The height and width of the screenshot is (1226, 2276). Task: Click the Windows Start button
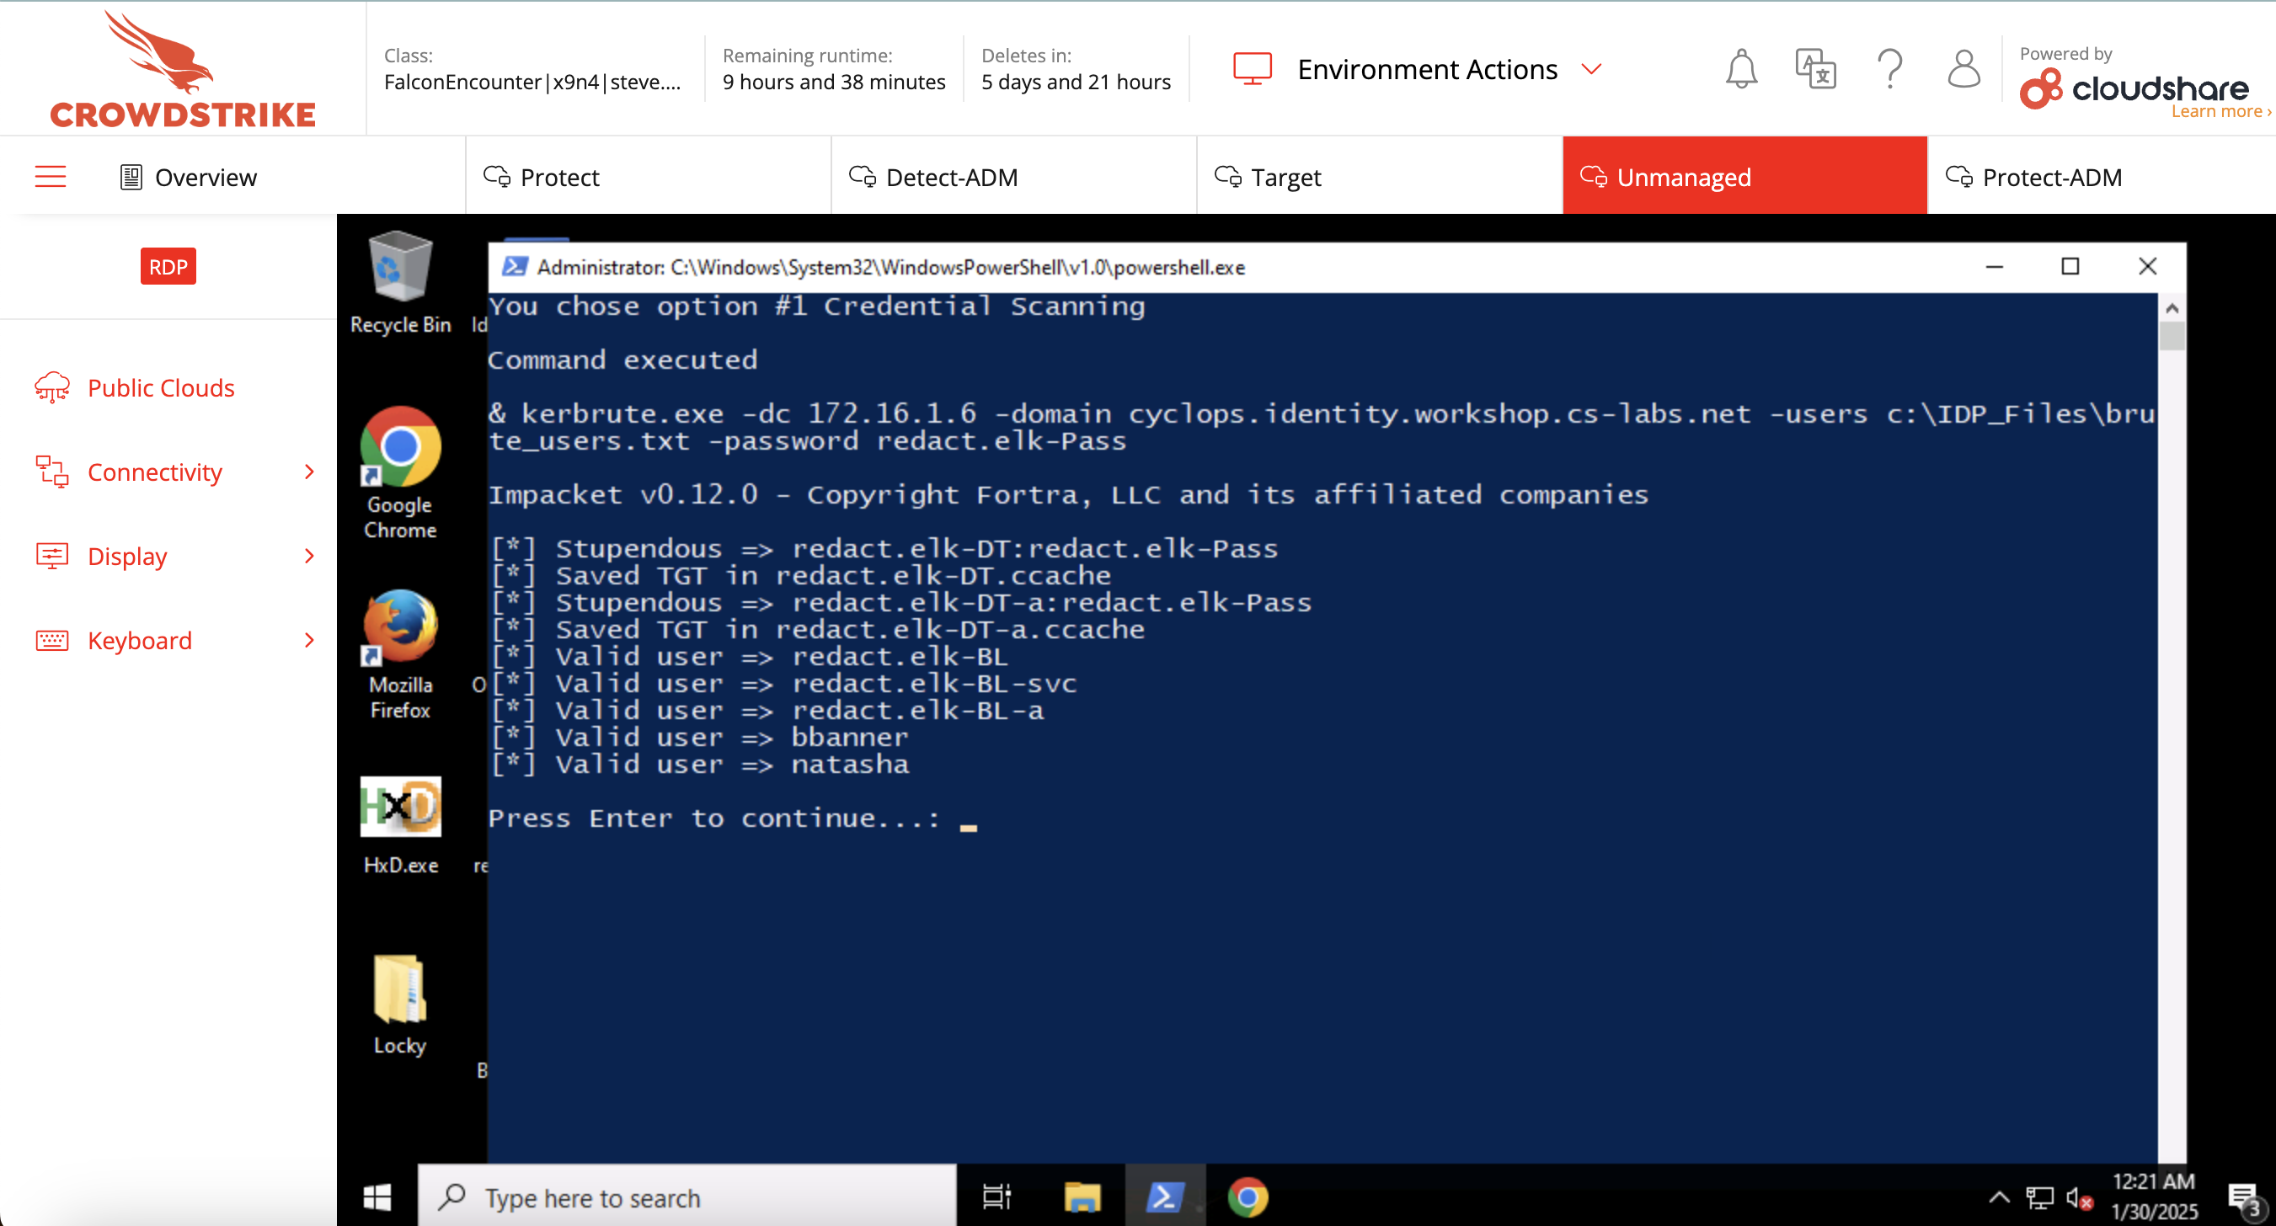pos(377,1197)
